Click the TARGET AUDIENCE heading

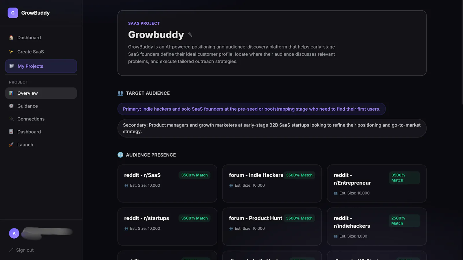[x=148, y=93]
